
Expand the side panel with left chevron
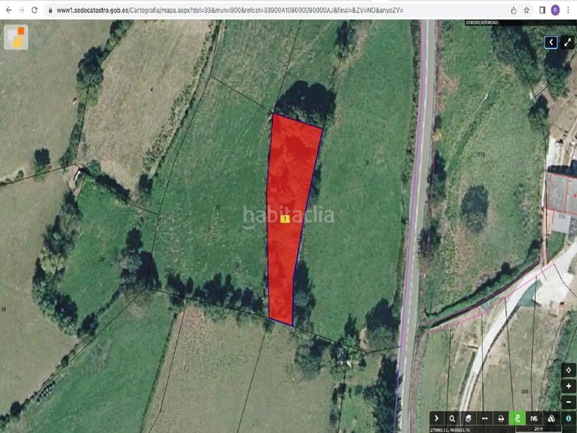click(551, 43)
